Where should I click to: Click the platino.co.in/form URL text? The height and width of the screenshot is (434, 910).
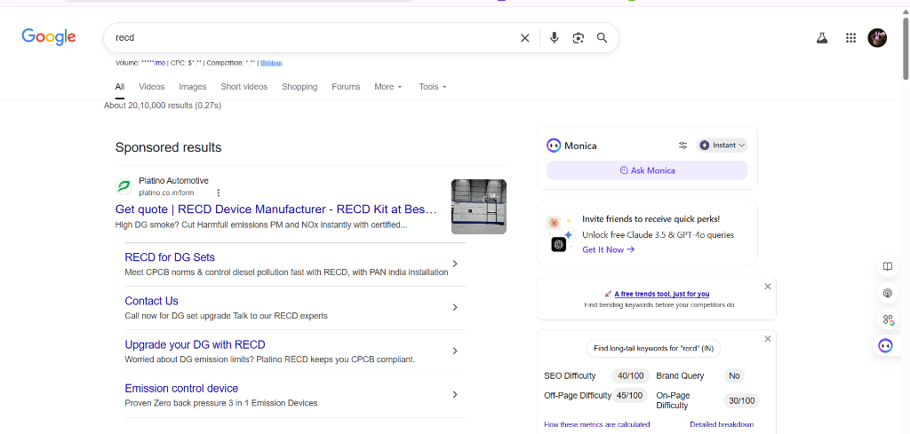point(166,193)
